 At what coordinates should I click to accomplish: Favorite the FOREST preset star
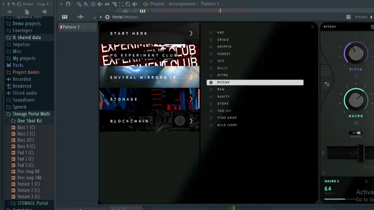click(211, 54)
